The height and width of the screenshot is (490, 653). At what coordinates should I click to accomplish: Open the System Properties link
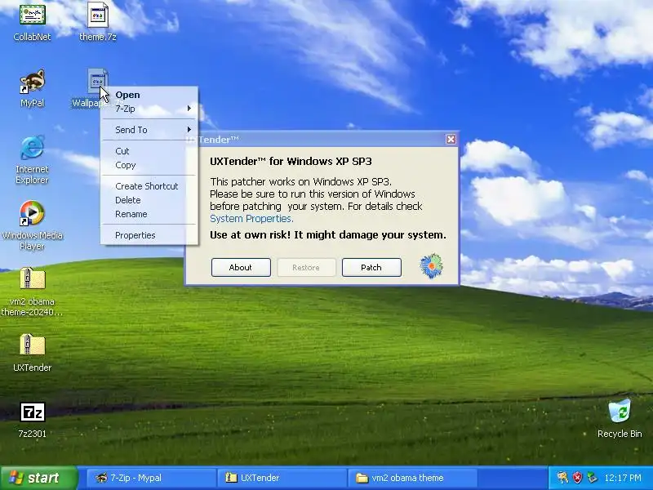(x=251, y=219)
